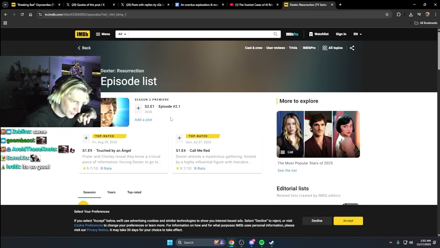Click the magnifier search icon
Image resolution: width=440 pixels, height=248 pixels.
tap(276, 34)
